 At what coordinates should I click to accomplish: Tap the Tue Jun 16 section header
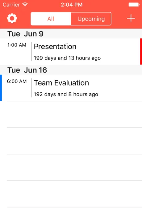[x=71, y=70]
